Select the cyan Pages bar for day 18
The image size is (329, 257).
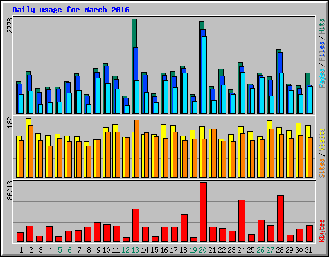185,93
